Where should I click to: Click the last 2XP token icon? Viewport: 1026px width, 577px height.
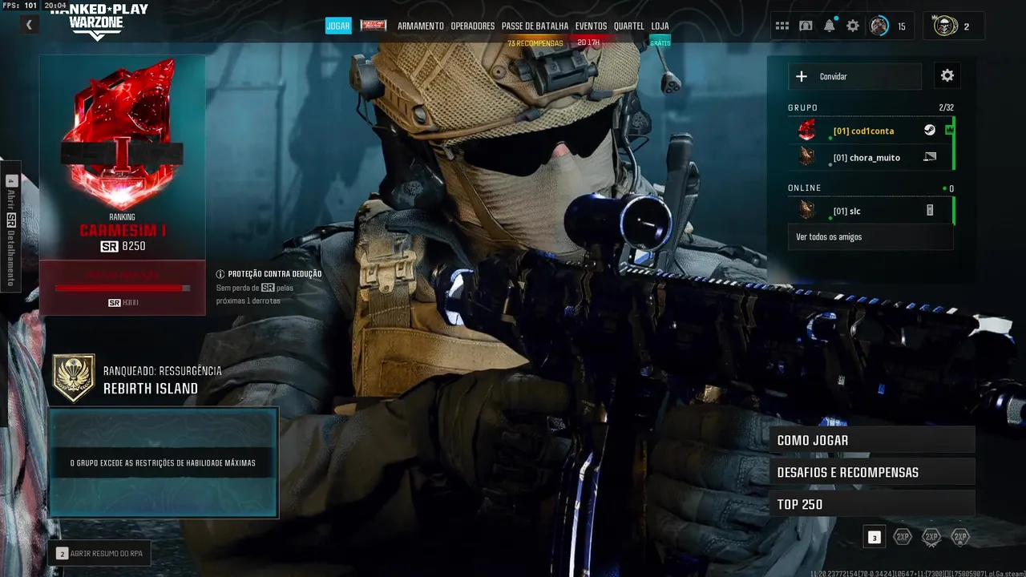pyautogui.click(x=959, y=537)
